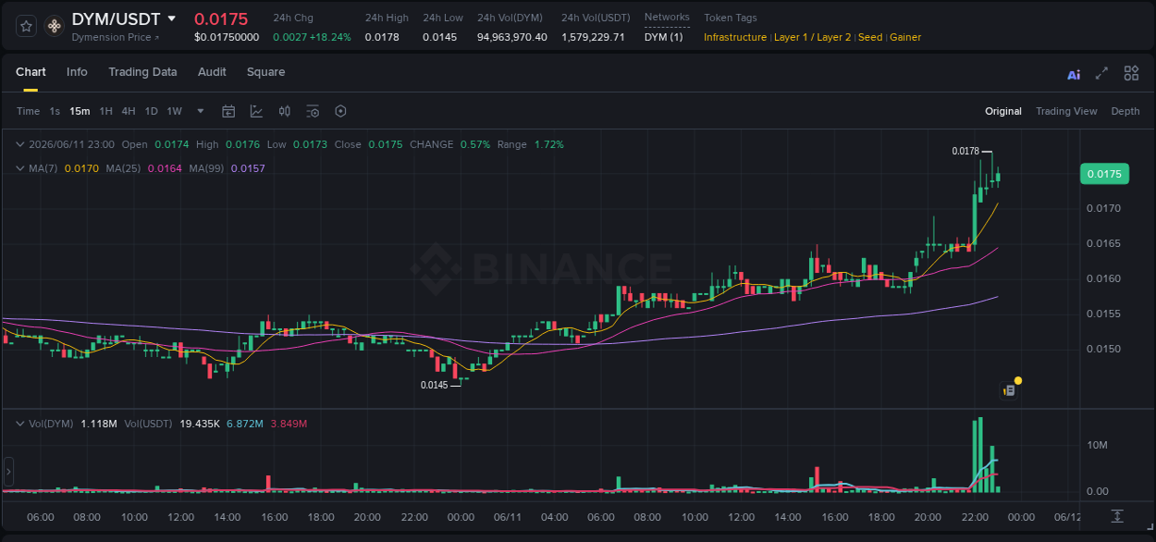Open the go-to-date calendar icon
The width and height of the screenshot is (1156, 542).
coord(228,111)
